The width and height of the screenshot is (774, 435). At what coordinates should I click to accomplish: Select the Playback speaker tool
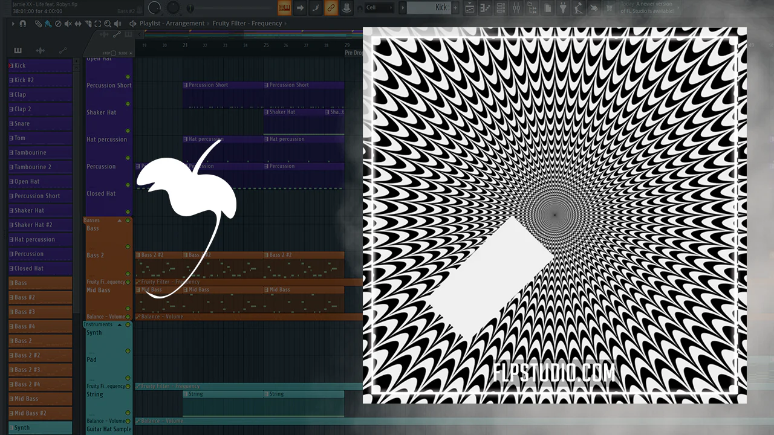[x=117, y=24]
